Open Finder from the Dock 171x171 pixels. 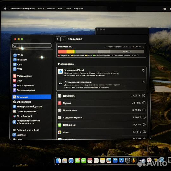pyautogui.click(x=59, y=161)
